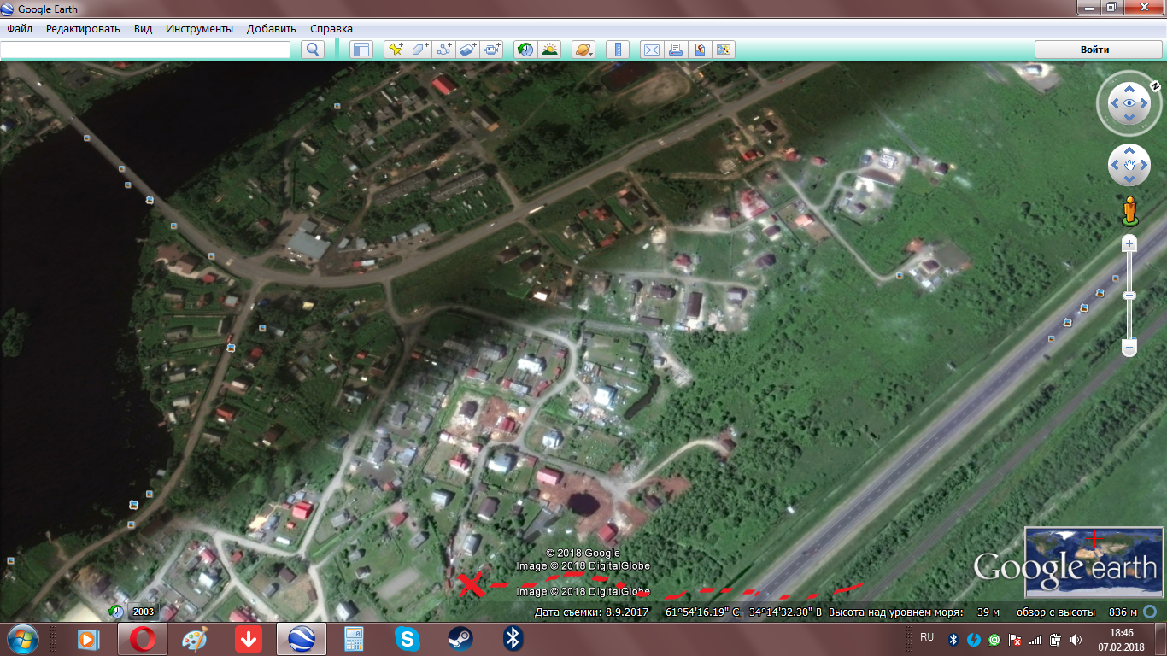Add a placemark with pushpin icon
1167x656 pixels.
[x=396, y=50]
